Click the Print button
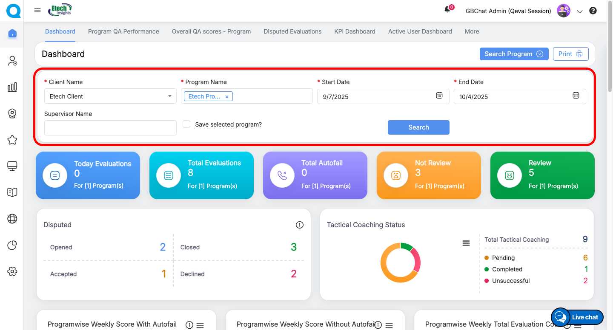Screen dimensions: 613x330 570,54
